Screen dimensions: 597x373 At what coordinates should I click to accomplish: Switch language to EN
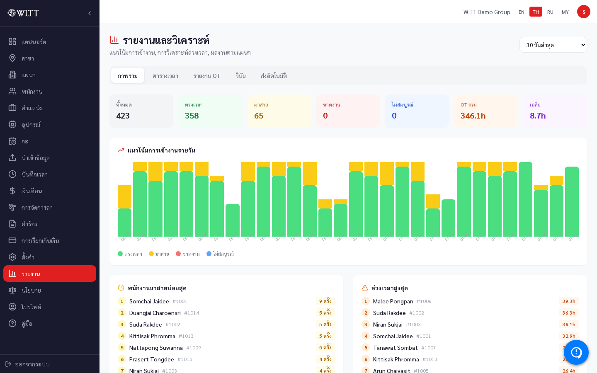click(x=522, y=12)
